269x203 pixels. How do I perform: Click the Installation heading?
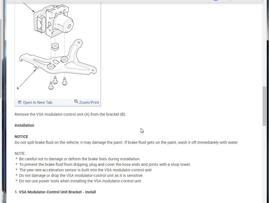(24, 125)
